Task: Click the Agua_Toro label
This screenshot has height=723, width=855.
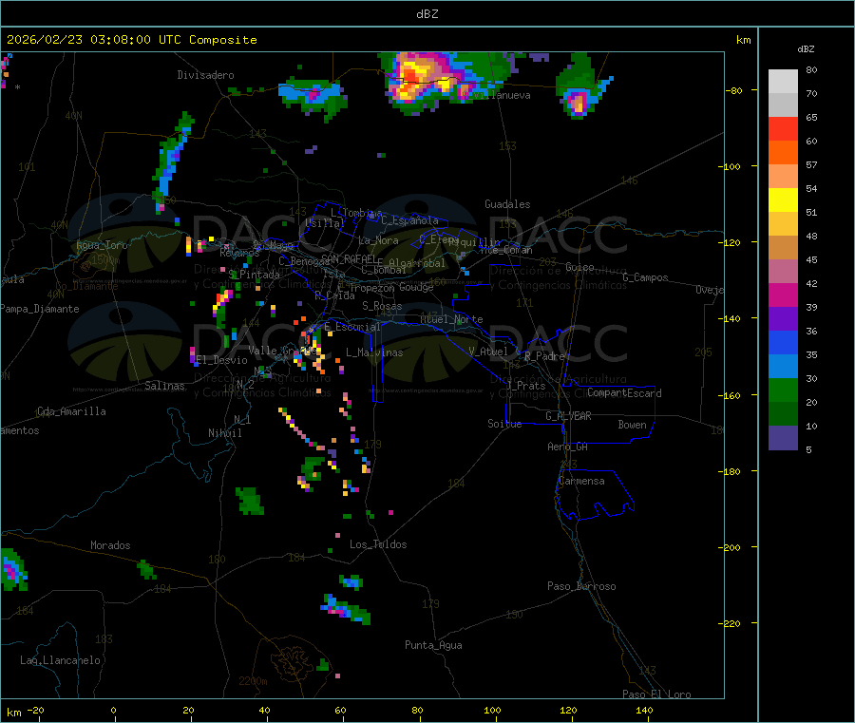Action: point(102,245)
